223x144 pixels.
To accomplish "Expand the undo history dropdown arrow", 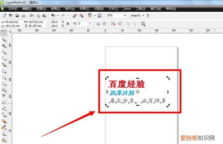I will 58,15.
